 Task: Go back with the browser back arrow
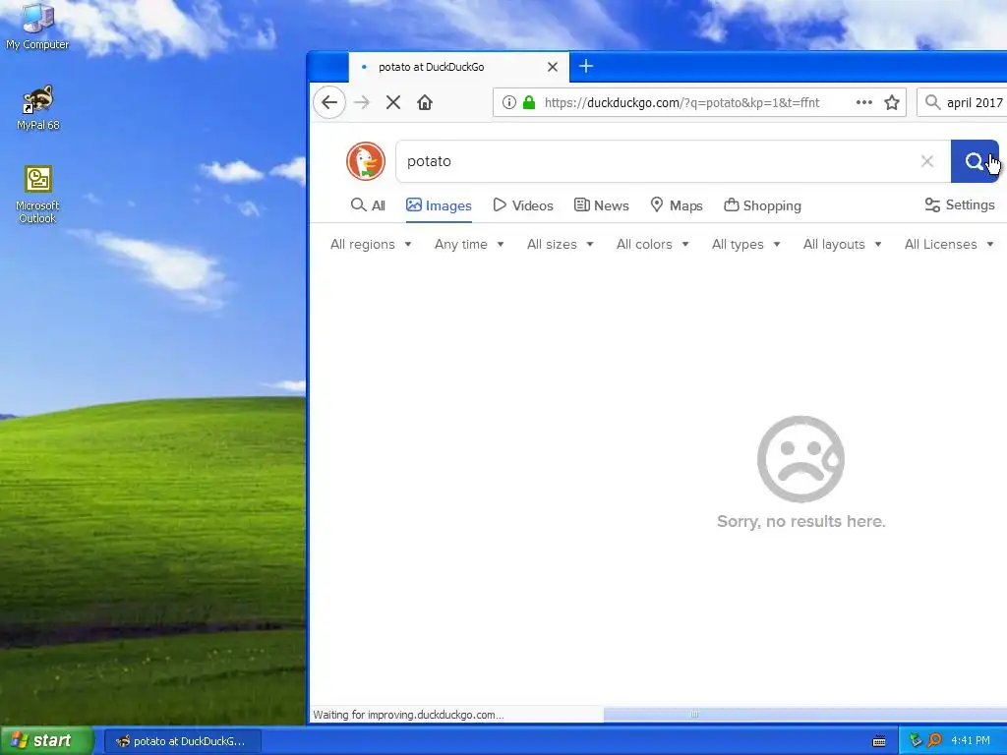(x=329, y=102)
